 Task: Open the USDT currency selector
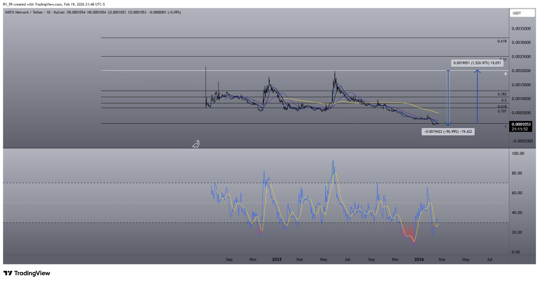point(522,13)
